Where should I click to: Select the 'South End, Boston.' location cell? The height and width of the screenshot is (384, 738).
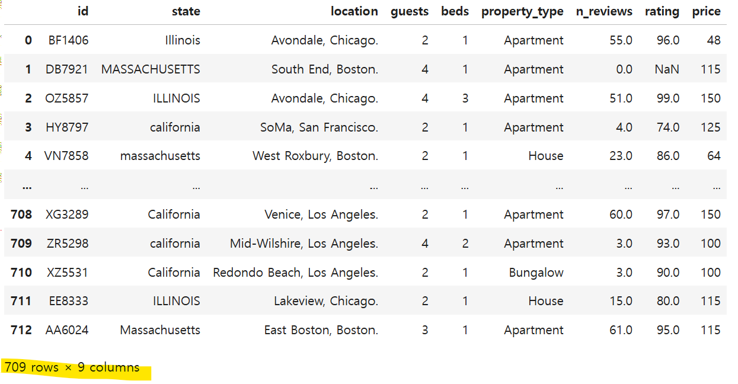pos(324,69)
